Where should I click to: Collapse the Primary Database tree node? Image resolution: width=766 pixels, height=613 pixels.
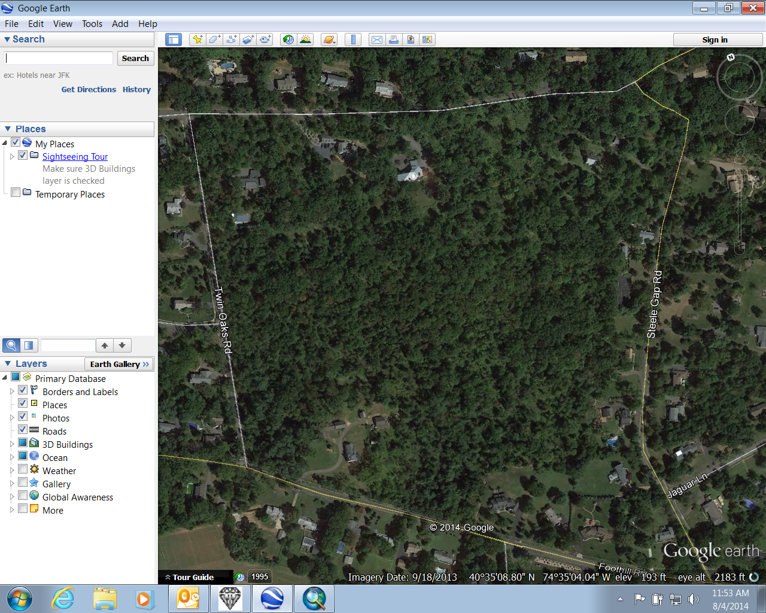click(5, 378)
